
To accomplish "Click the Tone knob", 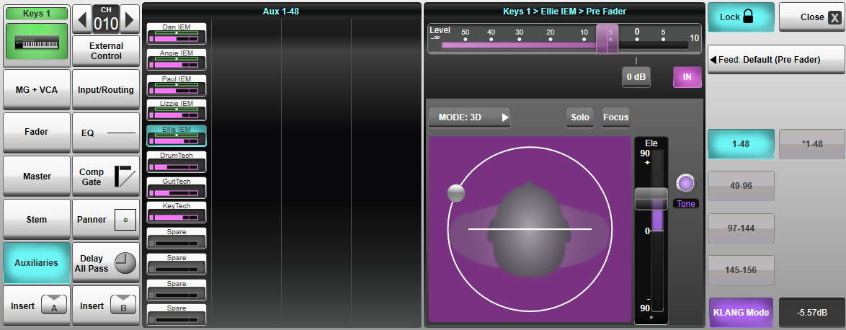I will (685, 183).
